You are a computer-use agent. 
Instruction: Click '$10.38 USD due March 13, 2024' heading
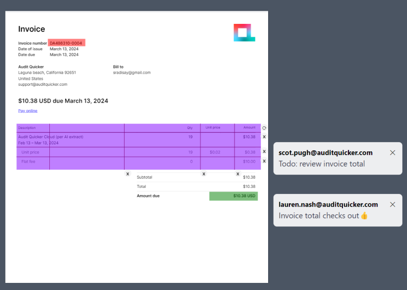tap(63, 101)
